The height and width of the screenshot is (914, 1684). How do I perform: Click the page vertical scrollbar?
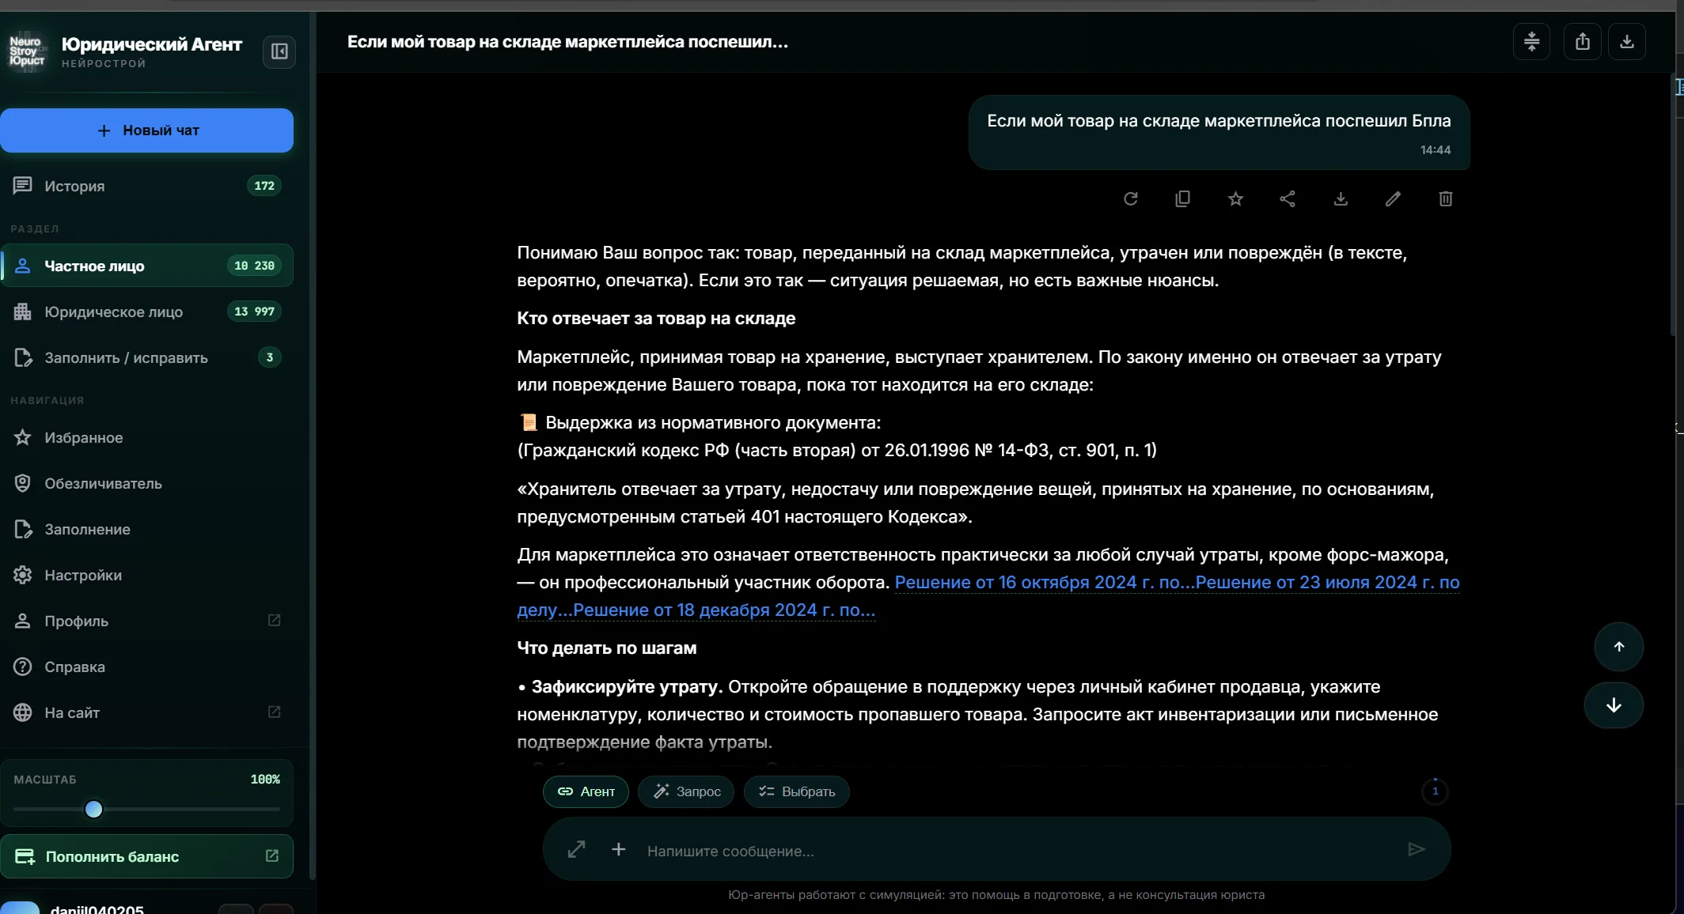coord(1675,206)
